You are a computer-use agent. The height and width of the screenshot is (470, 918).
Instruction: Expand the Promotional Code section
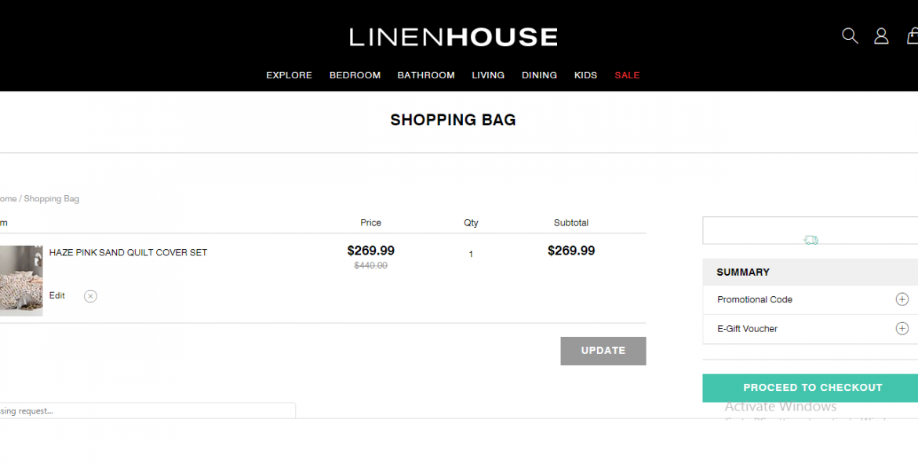902,299
